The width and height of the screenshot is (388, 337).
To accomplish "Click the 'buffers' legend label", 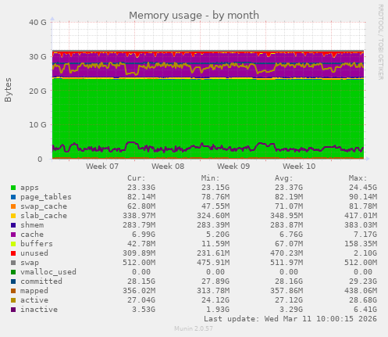I will tap(37, 244).
